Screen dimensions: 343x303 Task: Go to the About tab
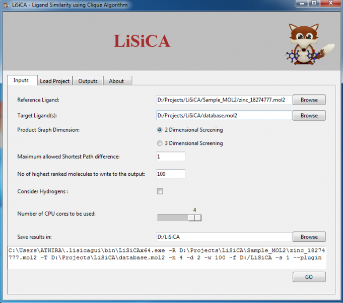point(116,81)
